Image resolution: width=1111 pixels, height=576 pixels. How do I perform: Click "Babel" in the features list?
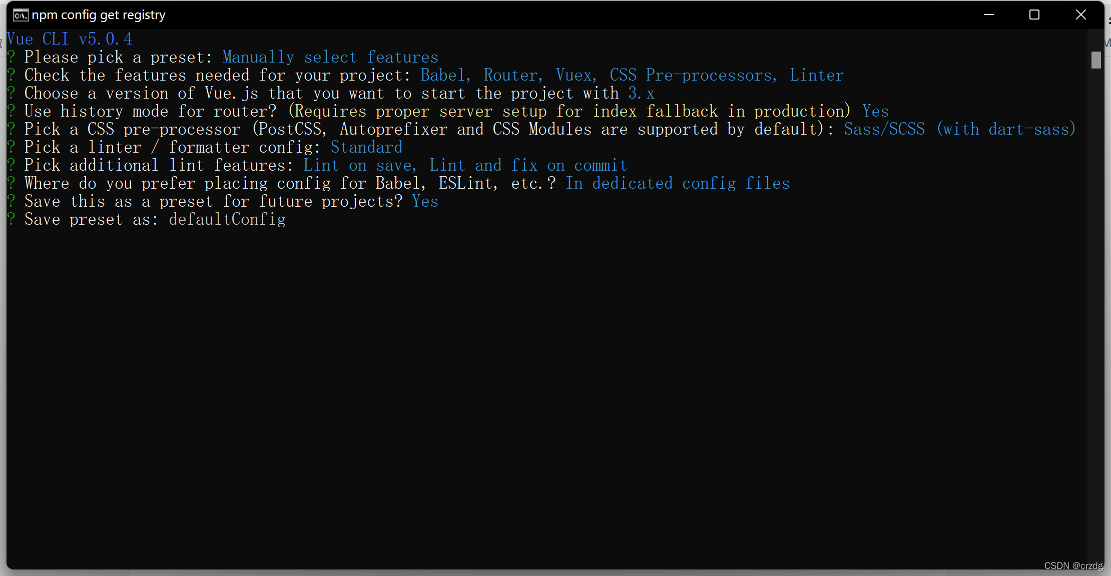point(442,75)
